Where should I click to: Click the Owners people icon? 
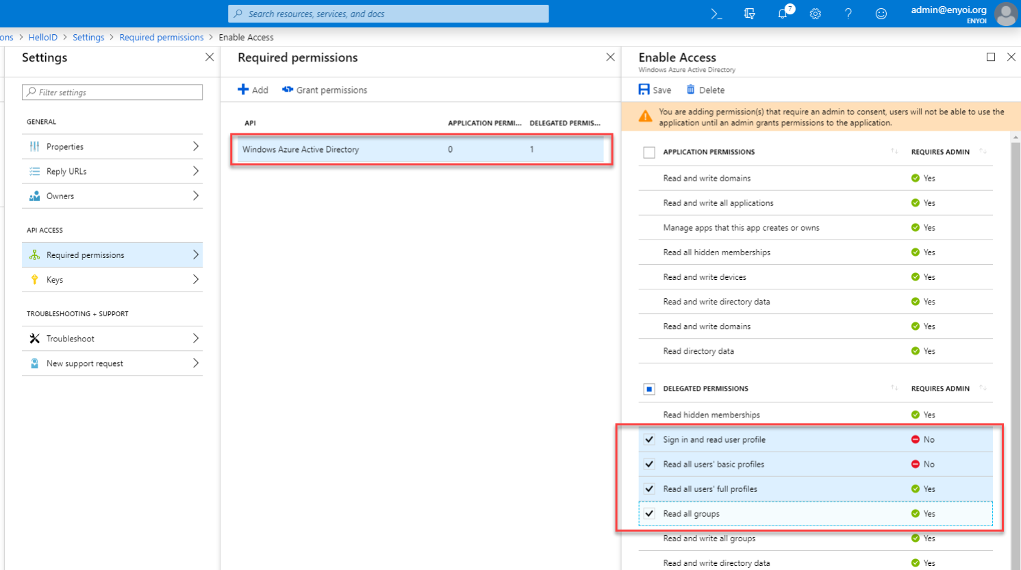pos(34,196)
